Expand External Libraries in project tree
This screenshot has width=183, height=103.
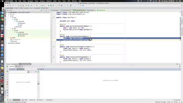click(x=7, y=43)
